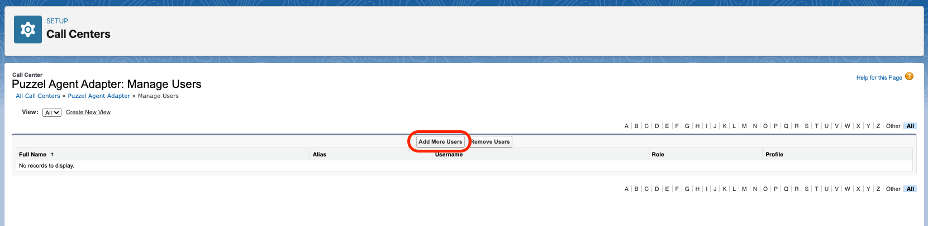The image size is (928, 226).
Task: Click the Setup gear icon
Action: coord(27,30)
